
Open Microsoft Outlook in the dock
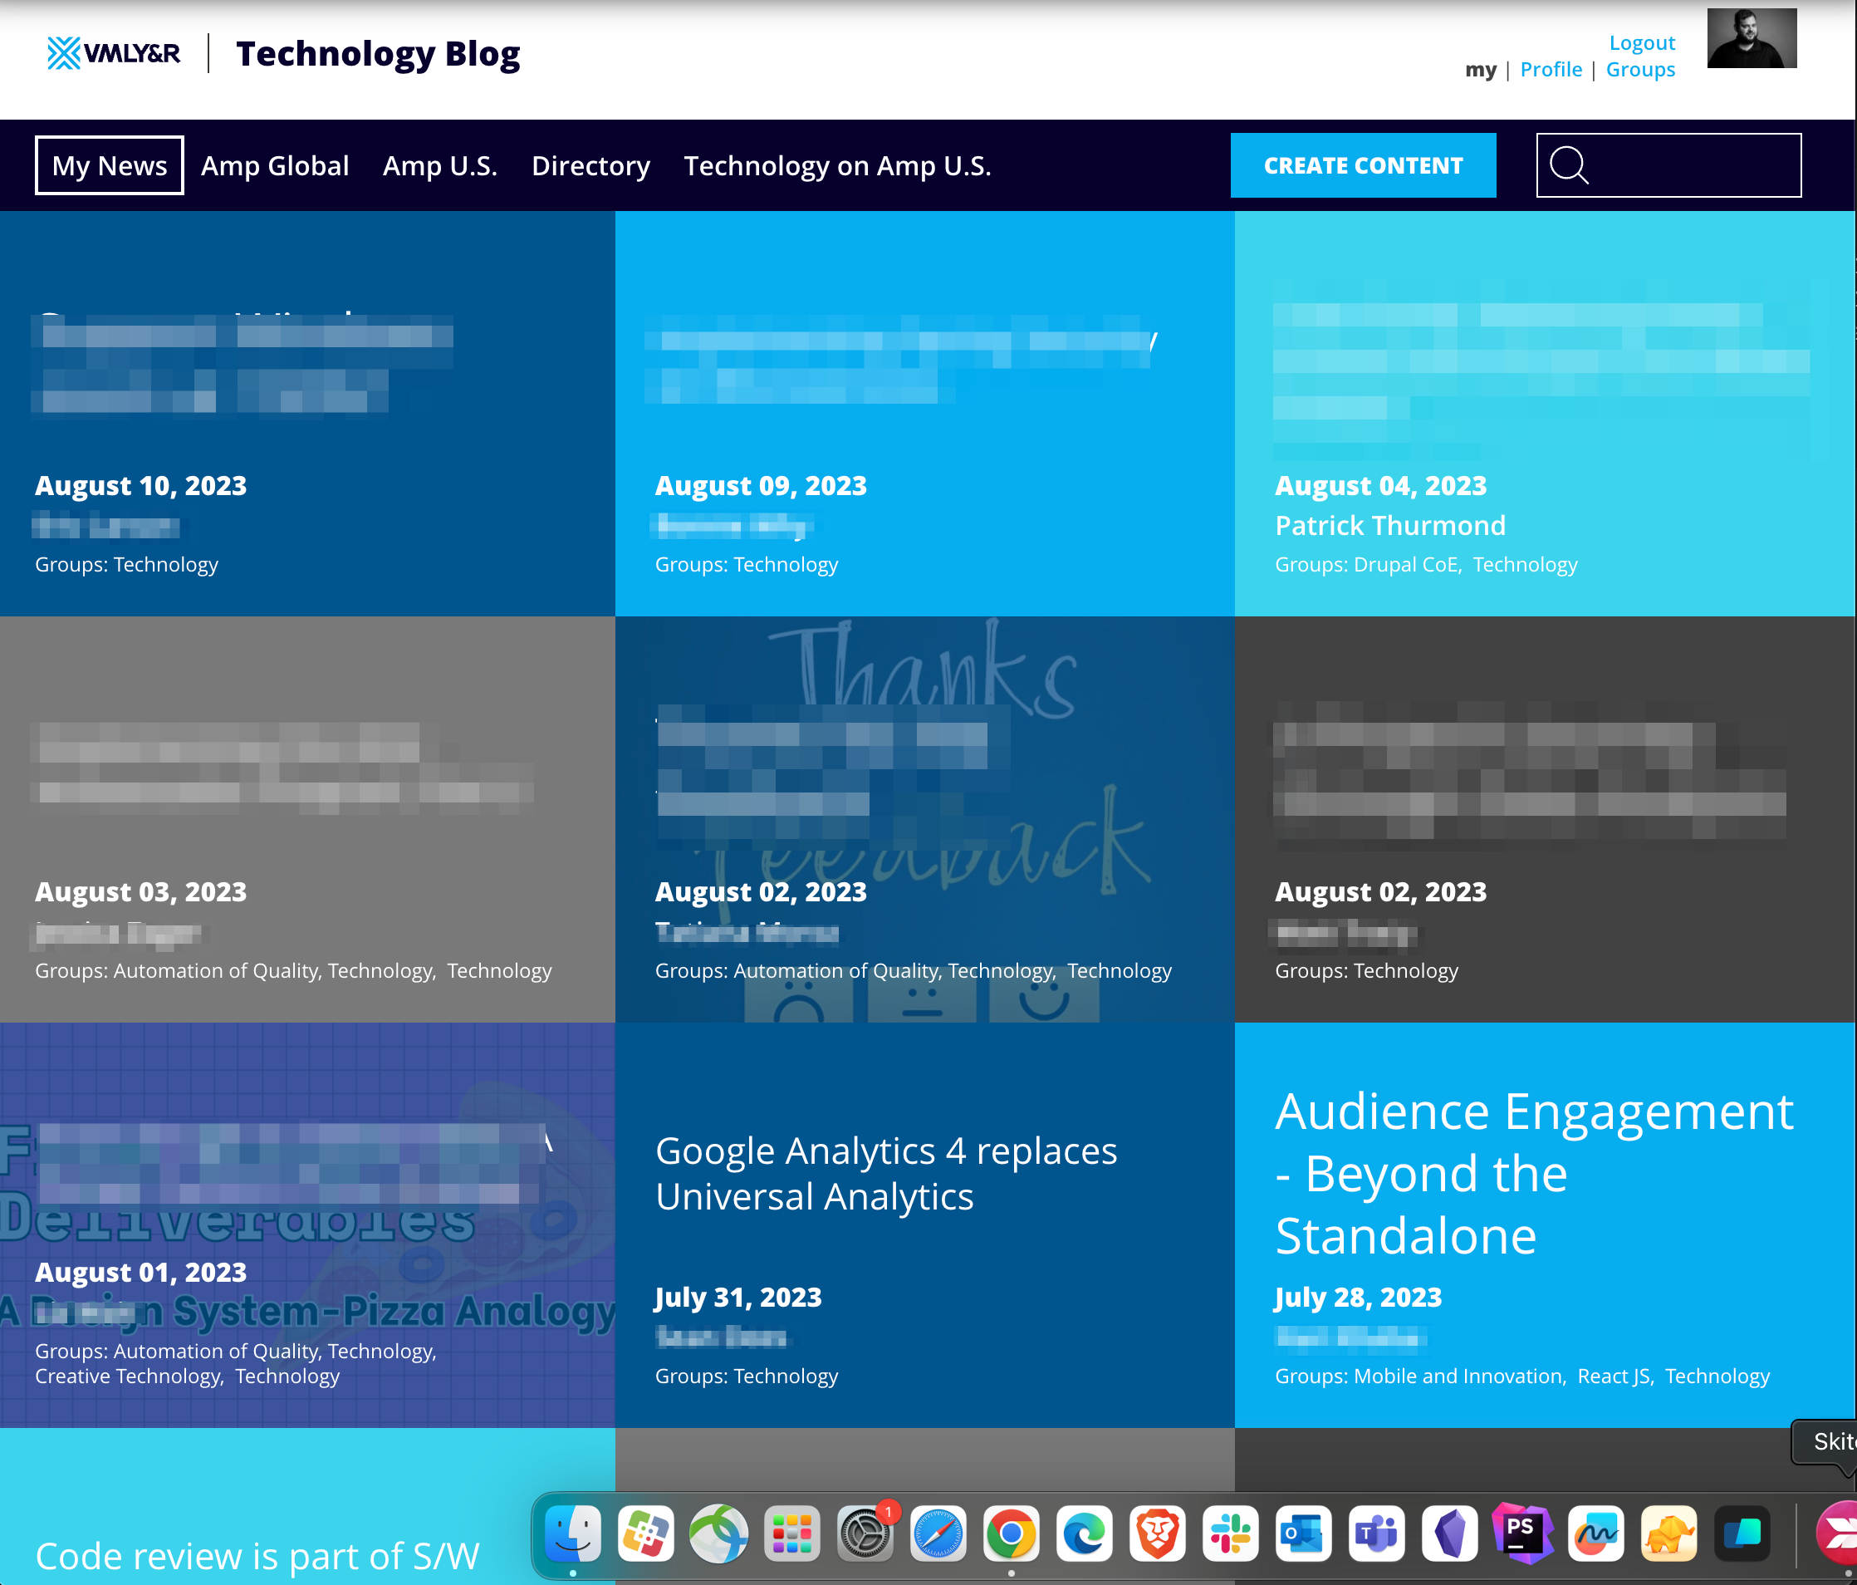pos(1303,1533)
